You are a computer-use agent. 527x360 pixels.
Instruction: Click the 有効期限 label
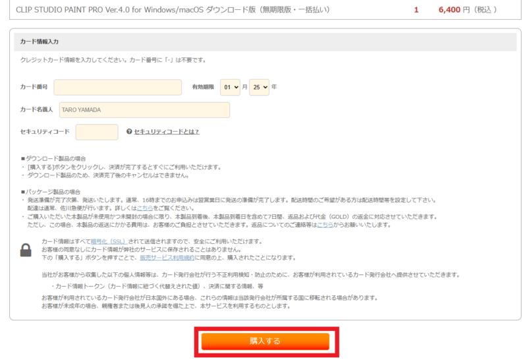pyautogui.click(x=203, y=87)
